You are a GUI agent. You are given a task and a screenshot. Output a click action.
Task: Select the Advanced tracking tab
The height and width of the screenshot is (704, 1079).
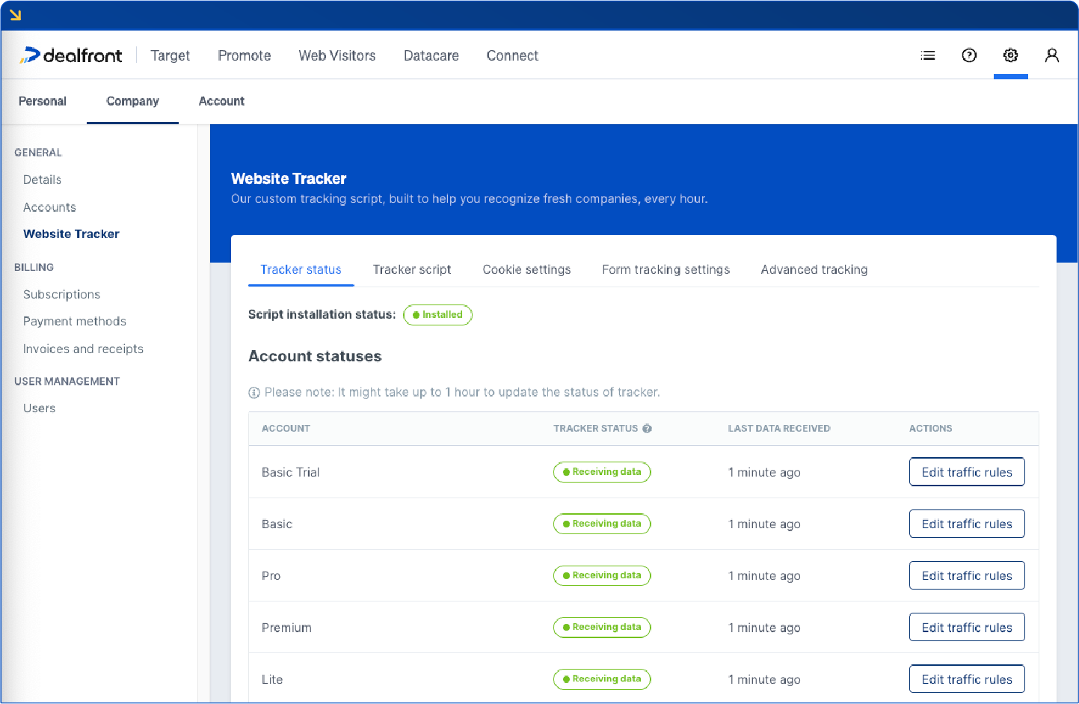(814, 269)
